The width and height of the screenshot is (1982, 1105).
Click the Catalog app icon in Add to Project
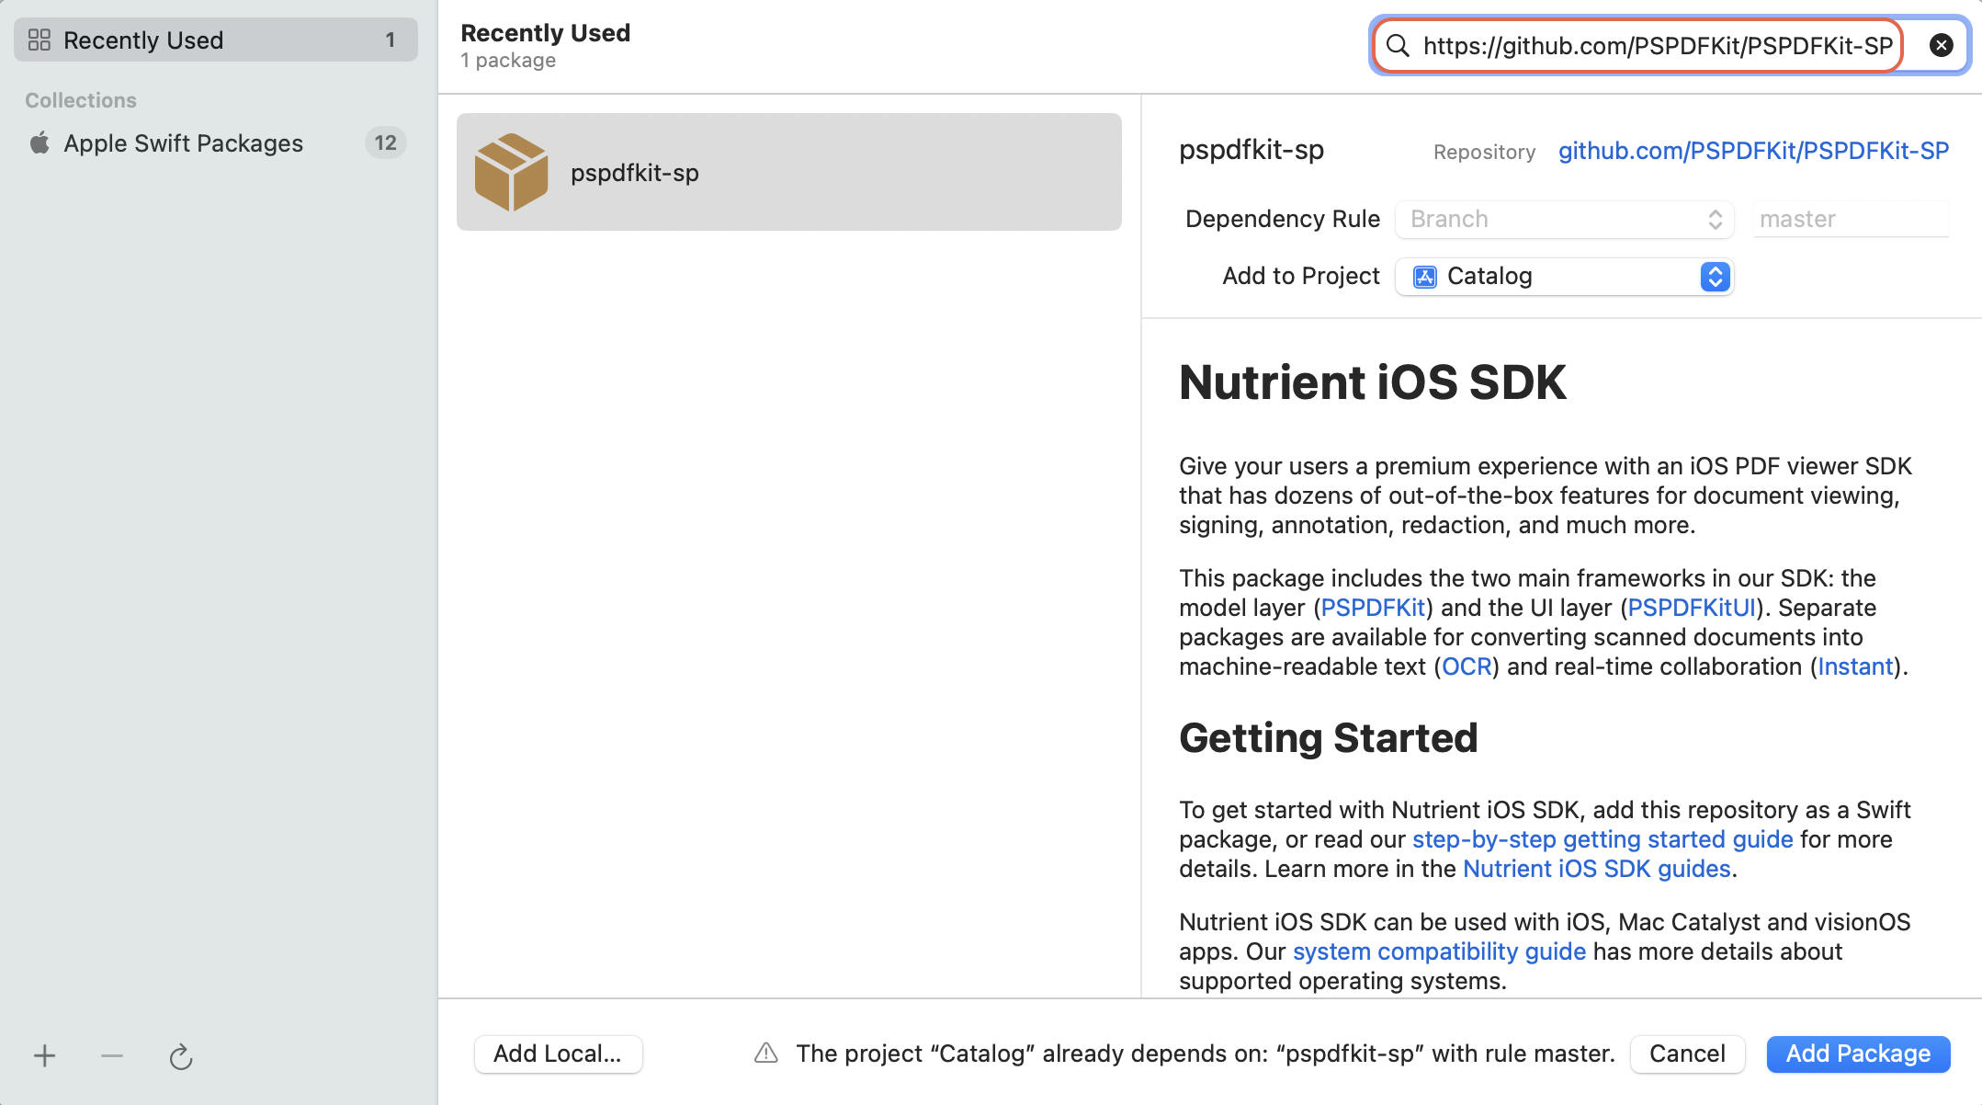1423,276
